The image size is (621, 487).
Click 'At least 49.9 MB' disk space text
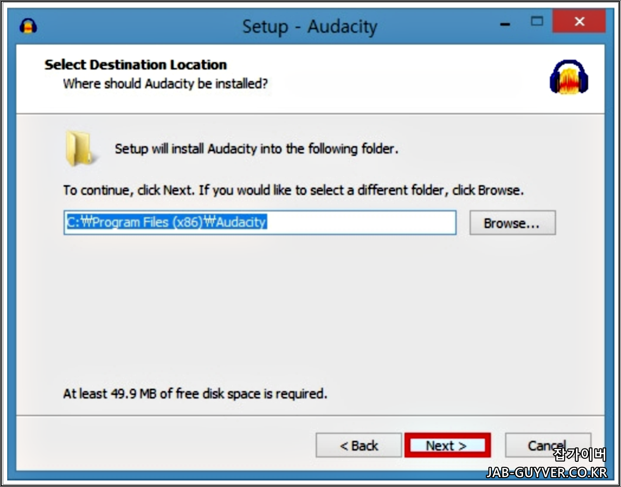[x=195, y=394]
